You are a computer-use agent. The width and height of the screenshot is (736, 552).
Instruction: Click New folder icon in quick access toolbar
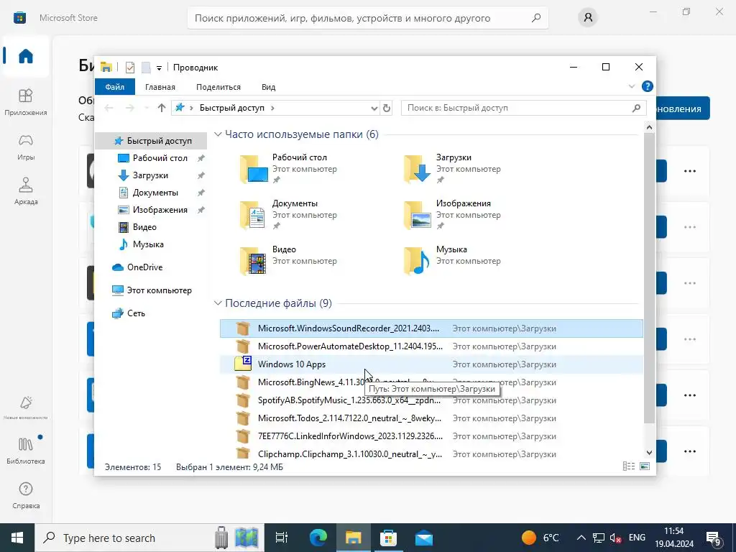pos(146,68)
